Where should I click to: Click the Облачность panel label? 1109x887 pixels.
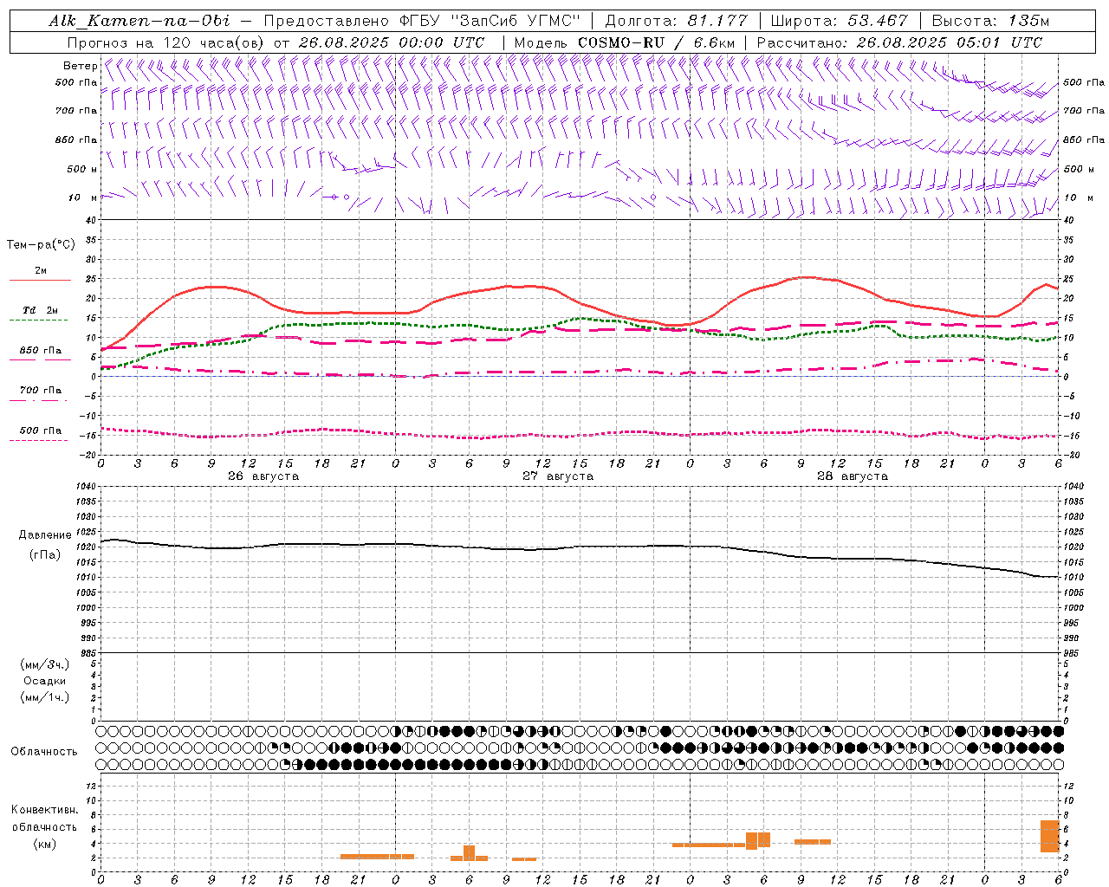(44, 752)
